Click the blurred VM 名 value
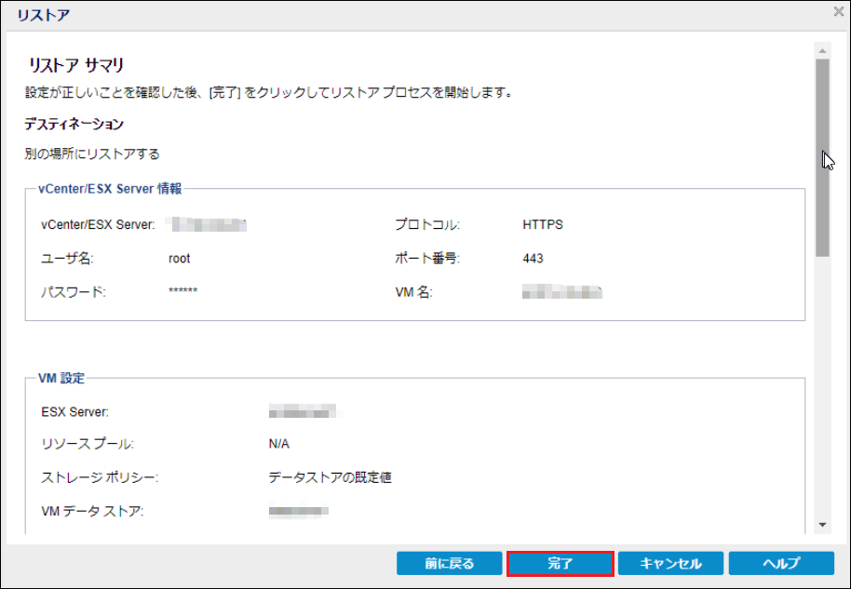Screen dimensions: 851x589 click(562, 292)
